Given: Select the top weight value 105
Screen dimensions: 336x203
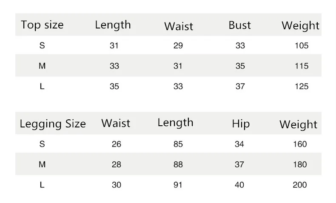Looking at the screenshot, I should point(302,45).
